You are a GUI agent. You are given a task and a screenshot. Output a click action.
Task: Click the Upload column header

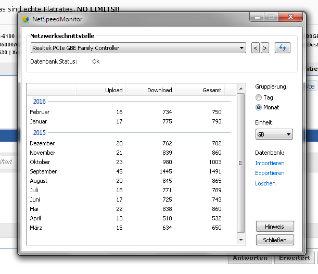pos(101,90)
